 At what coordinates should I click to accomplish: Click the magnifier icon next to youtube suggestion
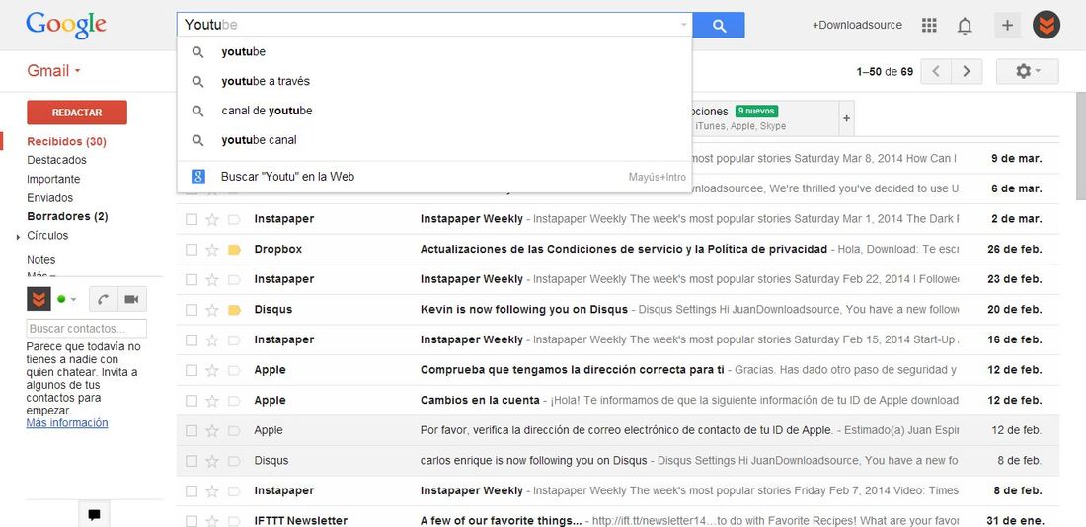pos(197,52)
